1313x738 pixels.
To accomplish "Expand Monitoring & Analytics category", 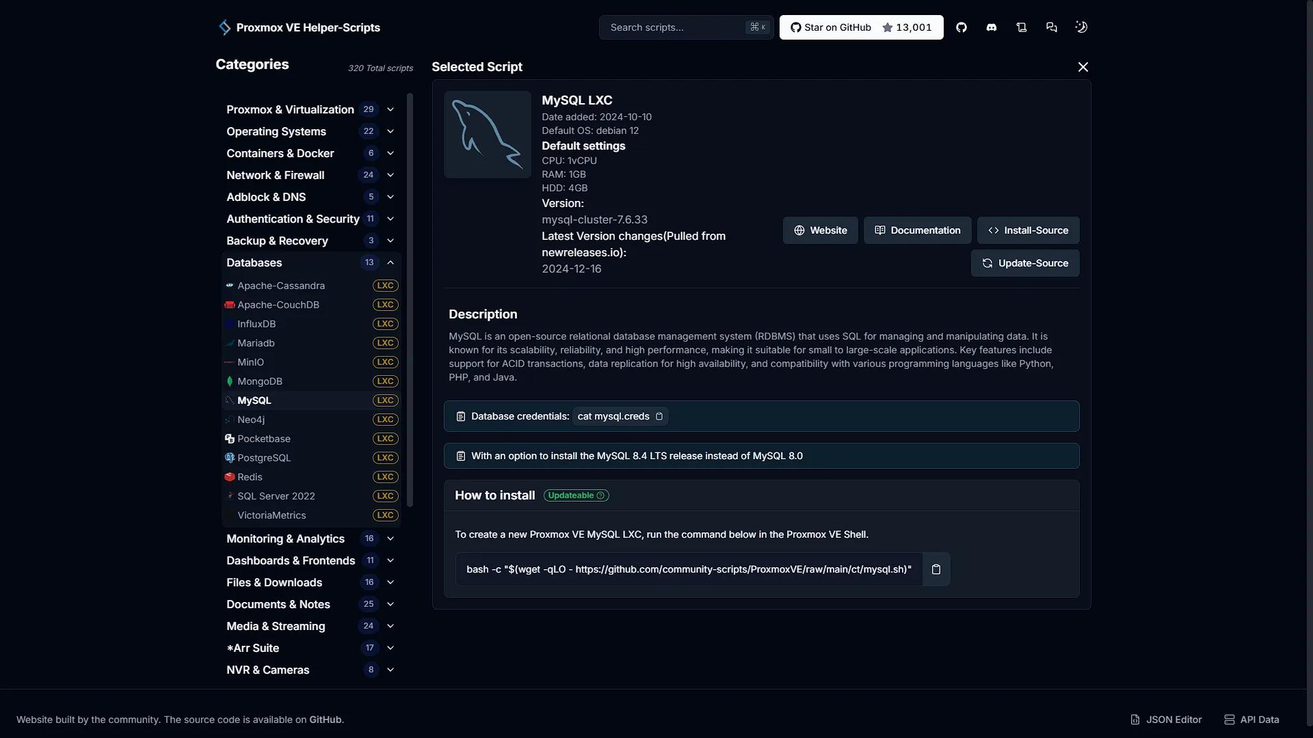I will pos(311,538).
